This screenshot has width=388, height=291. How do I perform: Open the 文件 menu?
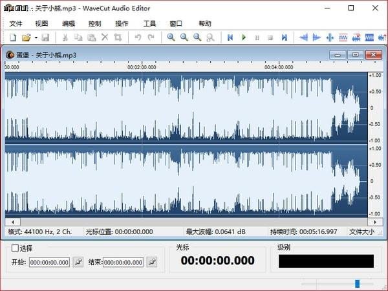coord(16,23)
